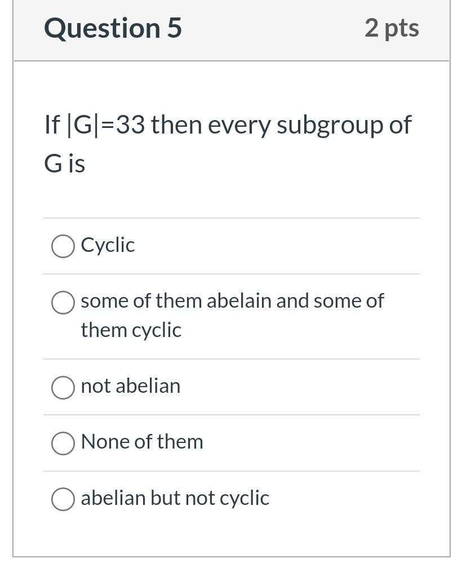462x572 pixels.
Task: Select "abelian but not cyclic" radio button
Action: (x=63, y=499)
